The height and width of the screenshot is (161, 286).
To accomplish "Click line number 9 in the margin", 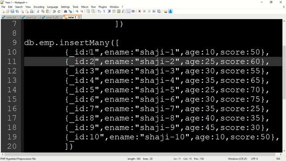I will click(x=15, y=42).
